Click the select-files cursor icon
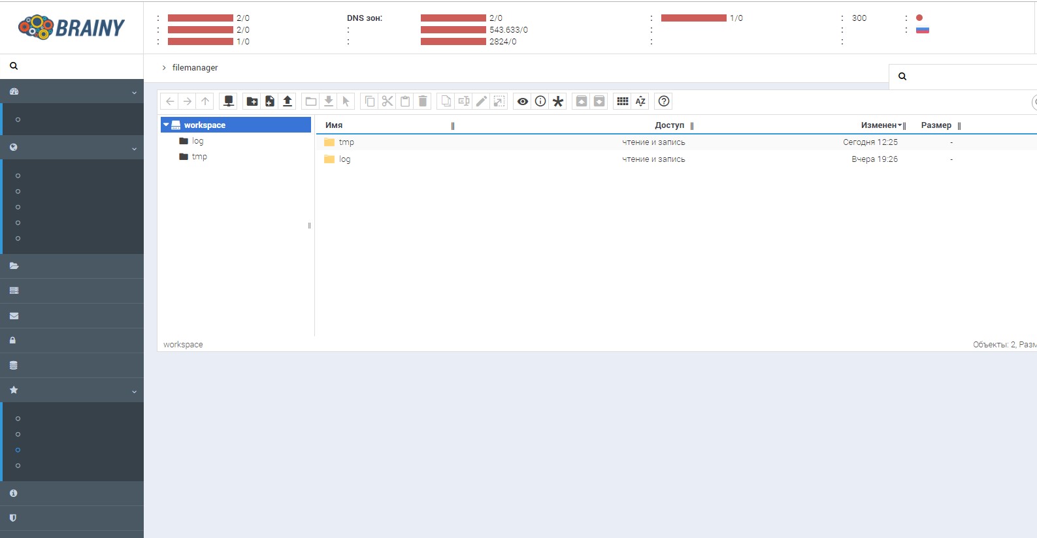This screenshot has height=538, width=1037. click(346, 101)
